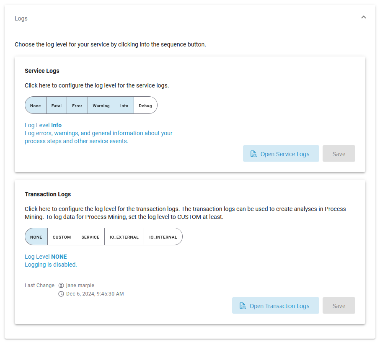The height and width of the screenshot is (342, 380).
Task: Choose Debug service log level
Action: pyautogui.click(x=145, y=105)
